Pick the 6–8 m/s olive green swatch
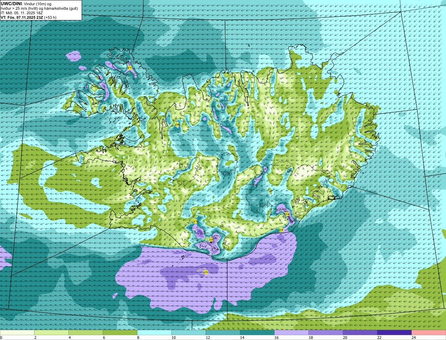This screenshot has height=340, width=446. point(120,333)
